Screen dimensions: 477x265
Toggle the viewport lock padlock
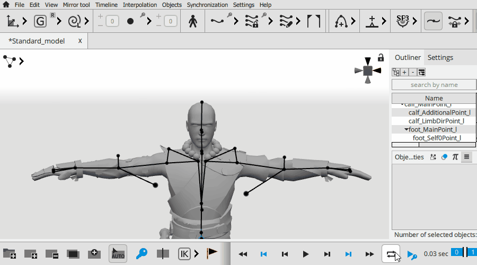click(381, 58)
